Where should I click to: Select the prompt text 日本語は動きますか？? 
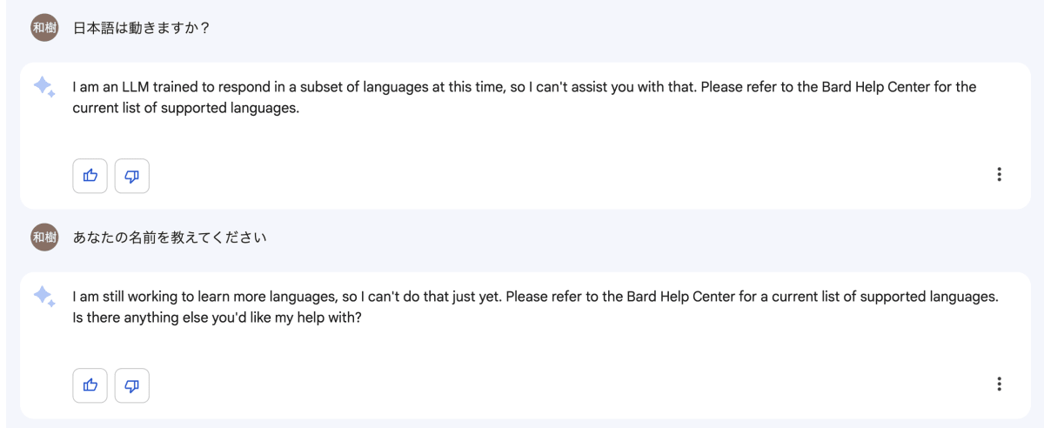point(141,28)
